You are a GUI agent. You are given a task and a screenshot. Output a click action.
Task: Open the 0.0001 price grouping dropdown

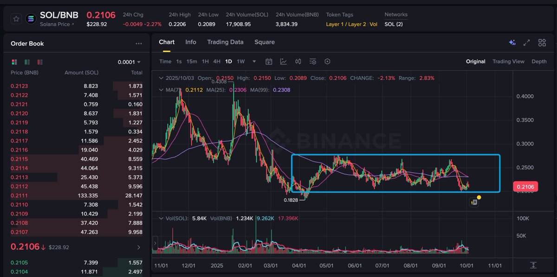pyautogui.click(x=129, y=62)
